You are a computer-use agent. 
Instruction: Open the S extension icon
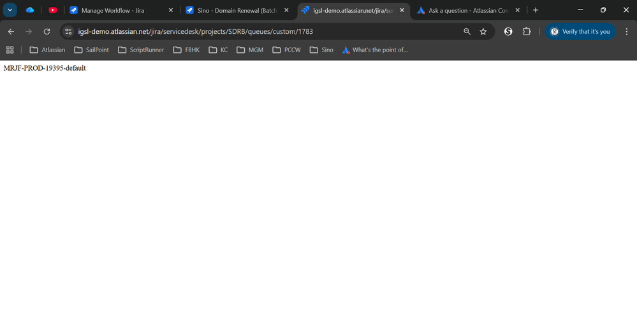tap(508, 31)
